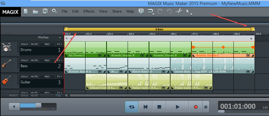Open the Ao Drums clip menu arrow
This screenshot has height=116, width=269.
100,55
